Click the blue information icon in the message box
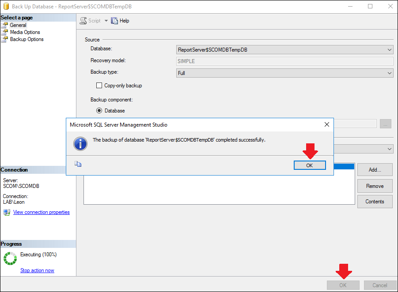398x292 pixels. (x=80, y=144)
